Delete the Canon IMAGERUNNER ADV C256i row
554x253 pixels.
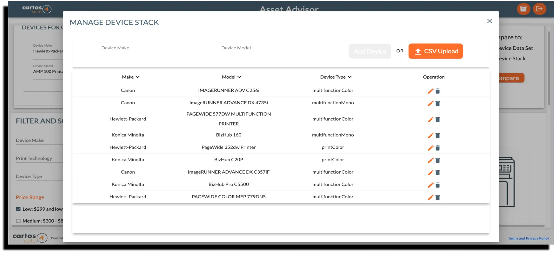tap(437, 91)
